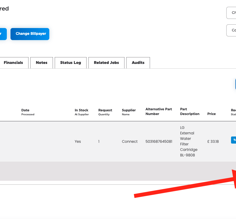
Task: Click the blue status badge in the part row
Action: click(x=233, y=140)
